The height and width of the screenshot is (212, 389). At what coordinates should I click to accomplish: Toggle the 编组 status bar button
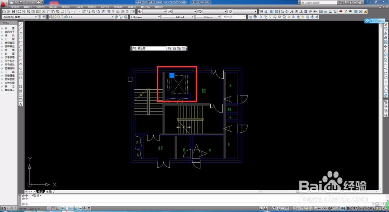click(x=343, y=208)
